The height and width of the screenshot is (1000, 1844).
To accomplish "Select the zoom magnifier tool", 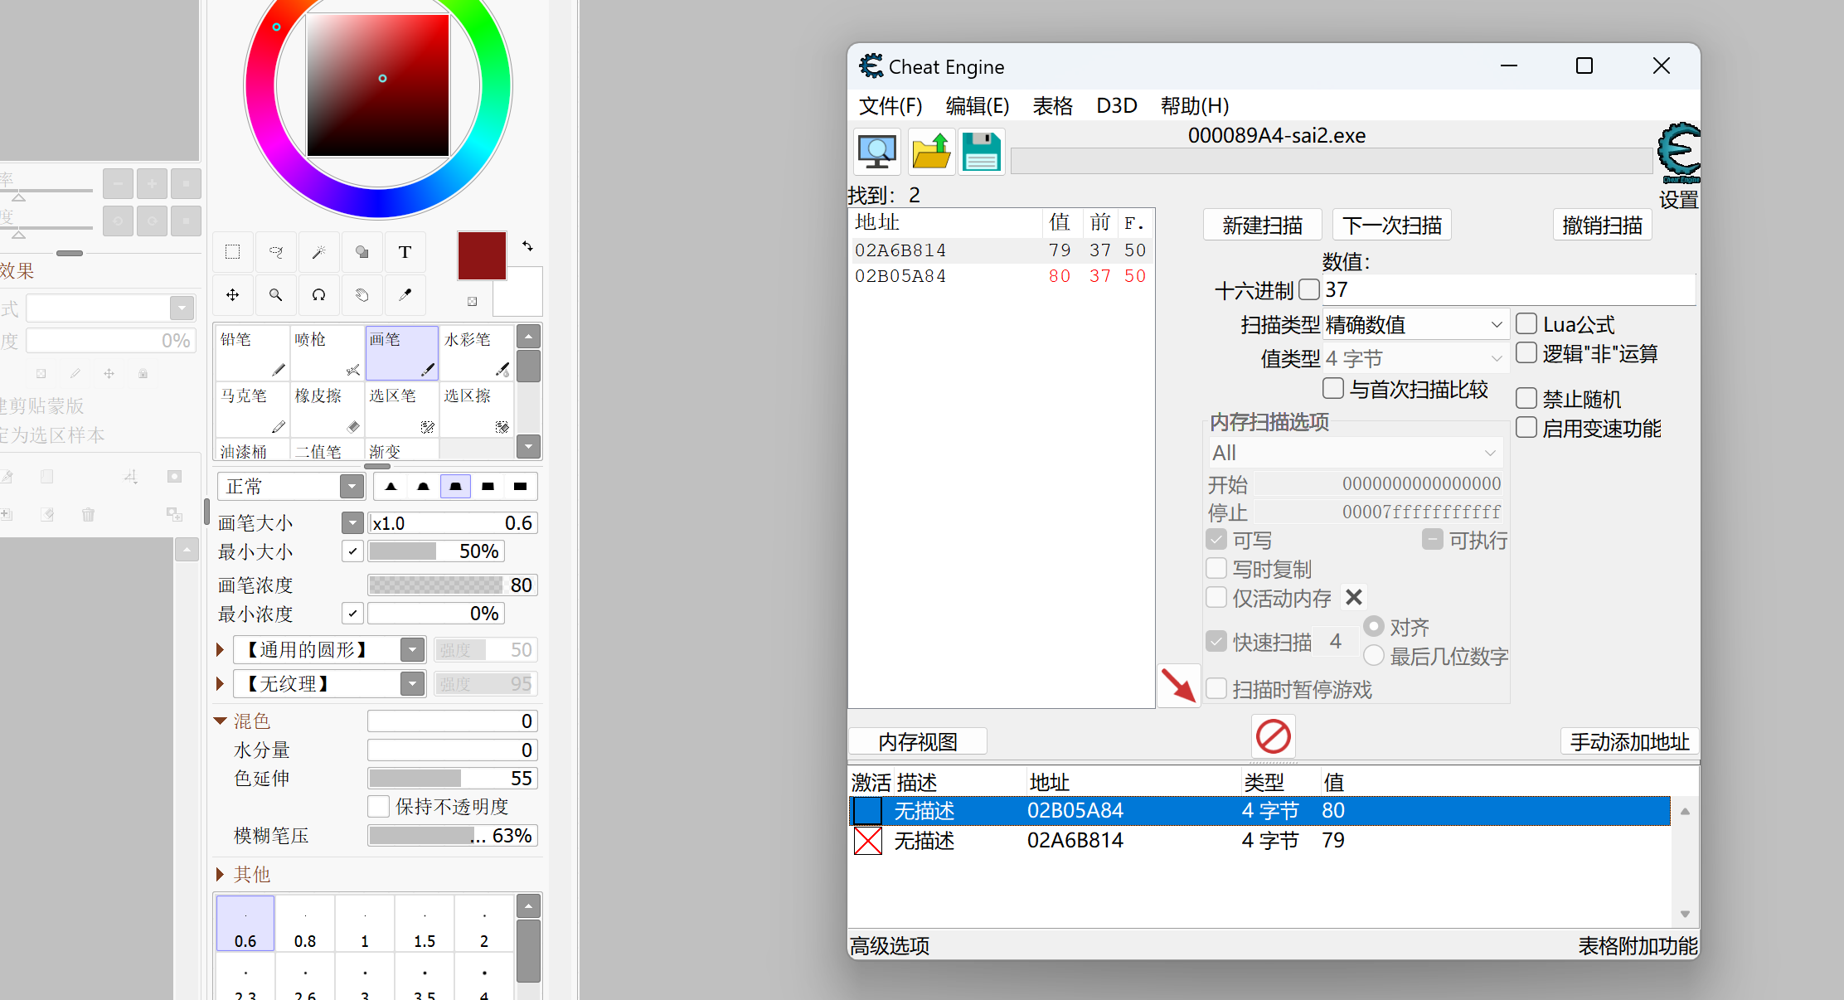I will 275,294.
